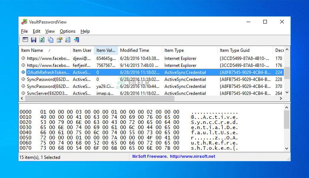Click the hex pane's vertical scrollbar thumb

[x=286, y=120]
